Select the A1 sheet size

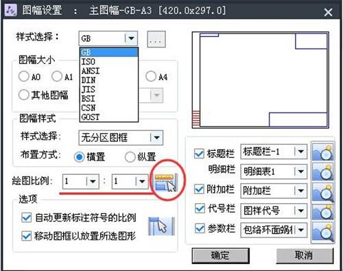tap(57, 76)
